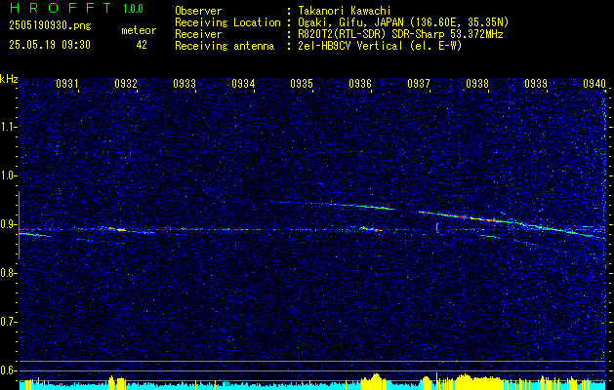
Task: Click the 0931 time marker
Action: pos(67,83)
